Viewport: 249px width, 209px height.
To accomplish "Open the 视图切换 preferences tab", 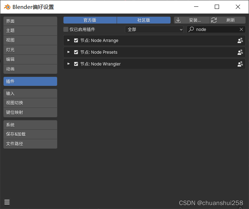I will pos(30,103).
